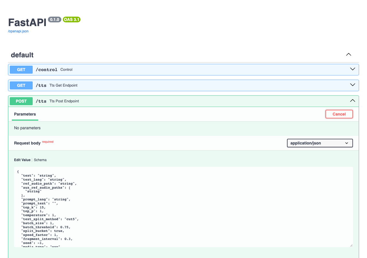Click the "seed": -1 line
The height and width of the screenshot is (258, 367).
pyautogui.click(x=32, y=243)
